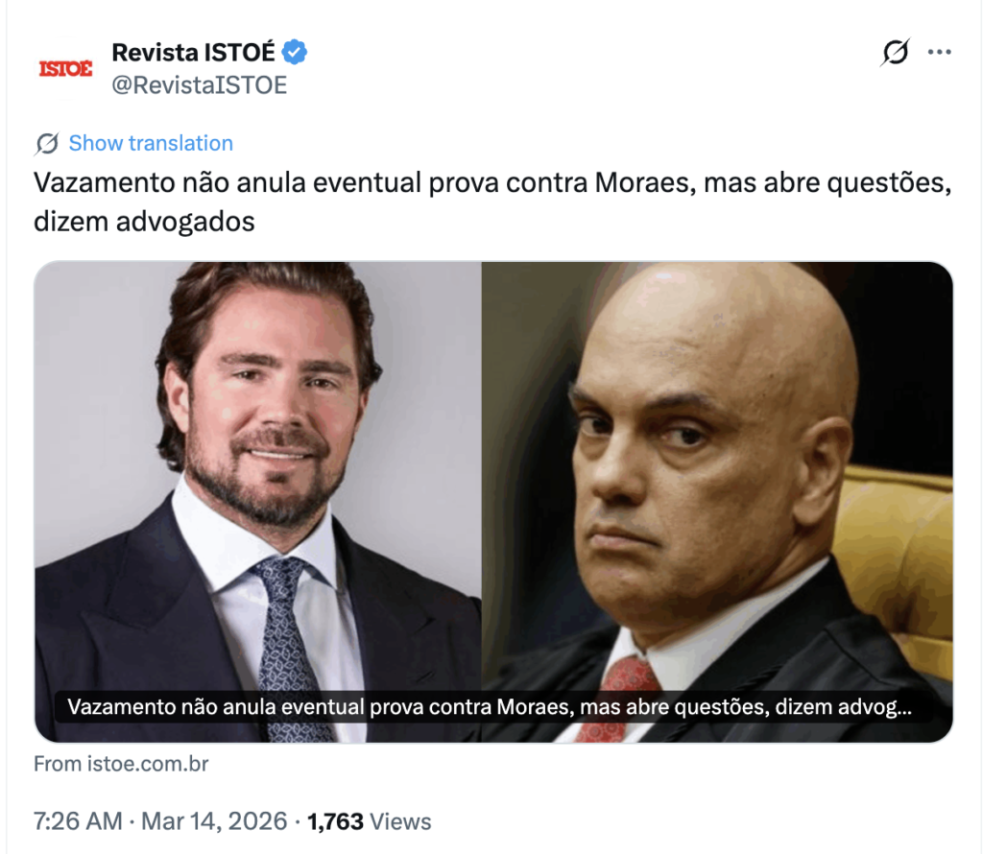View the 1,763 Views count

(x=369, y=820)
